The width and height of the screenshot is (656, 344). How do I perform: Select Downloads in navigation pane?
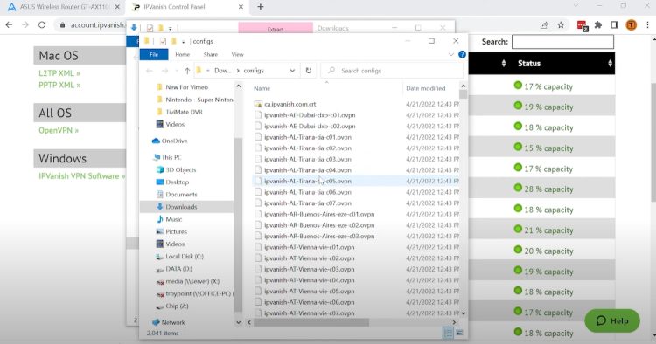click(x=181, y=207)
